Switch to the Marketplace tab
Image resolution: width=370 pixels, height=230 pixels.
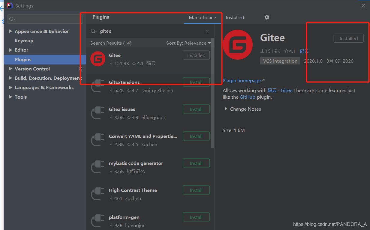(x=202, y=18)
